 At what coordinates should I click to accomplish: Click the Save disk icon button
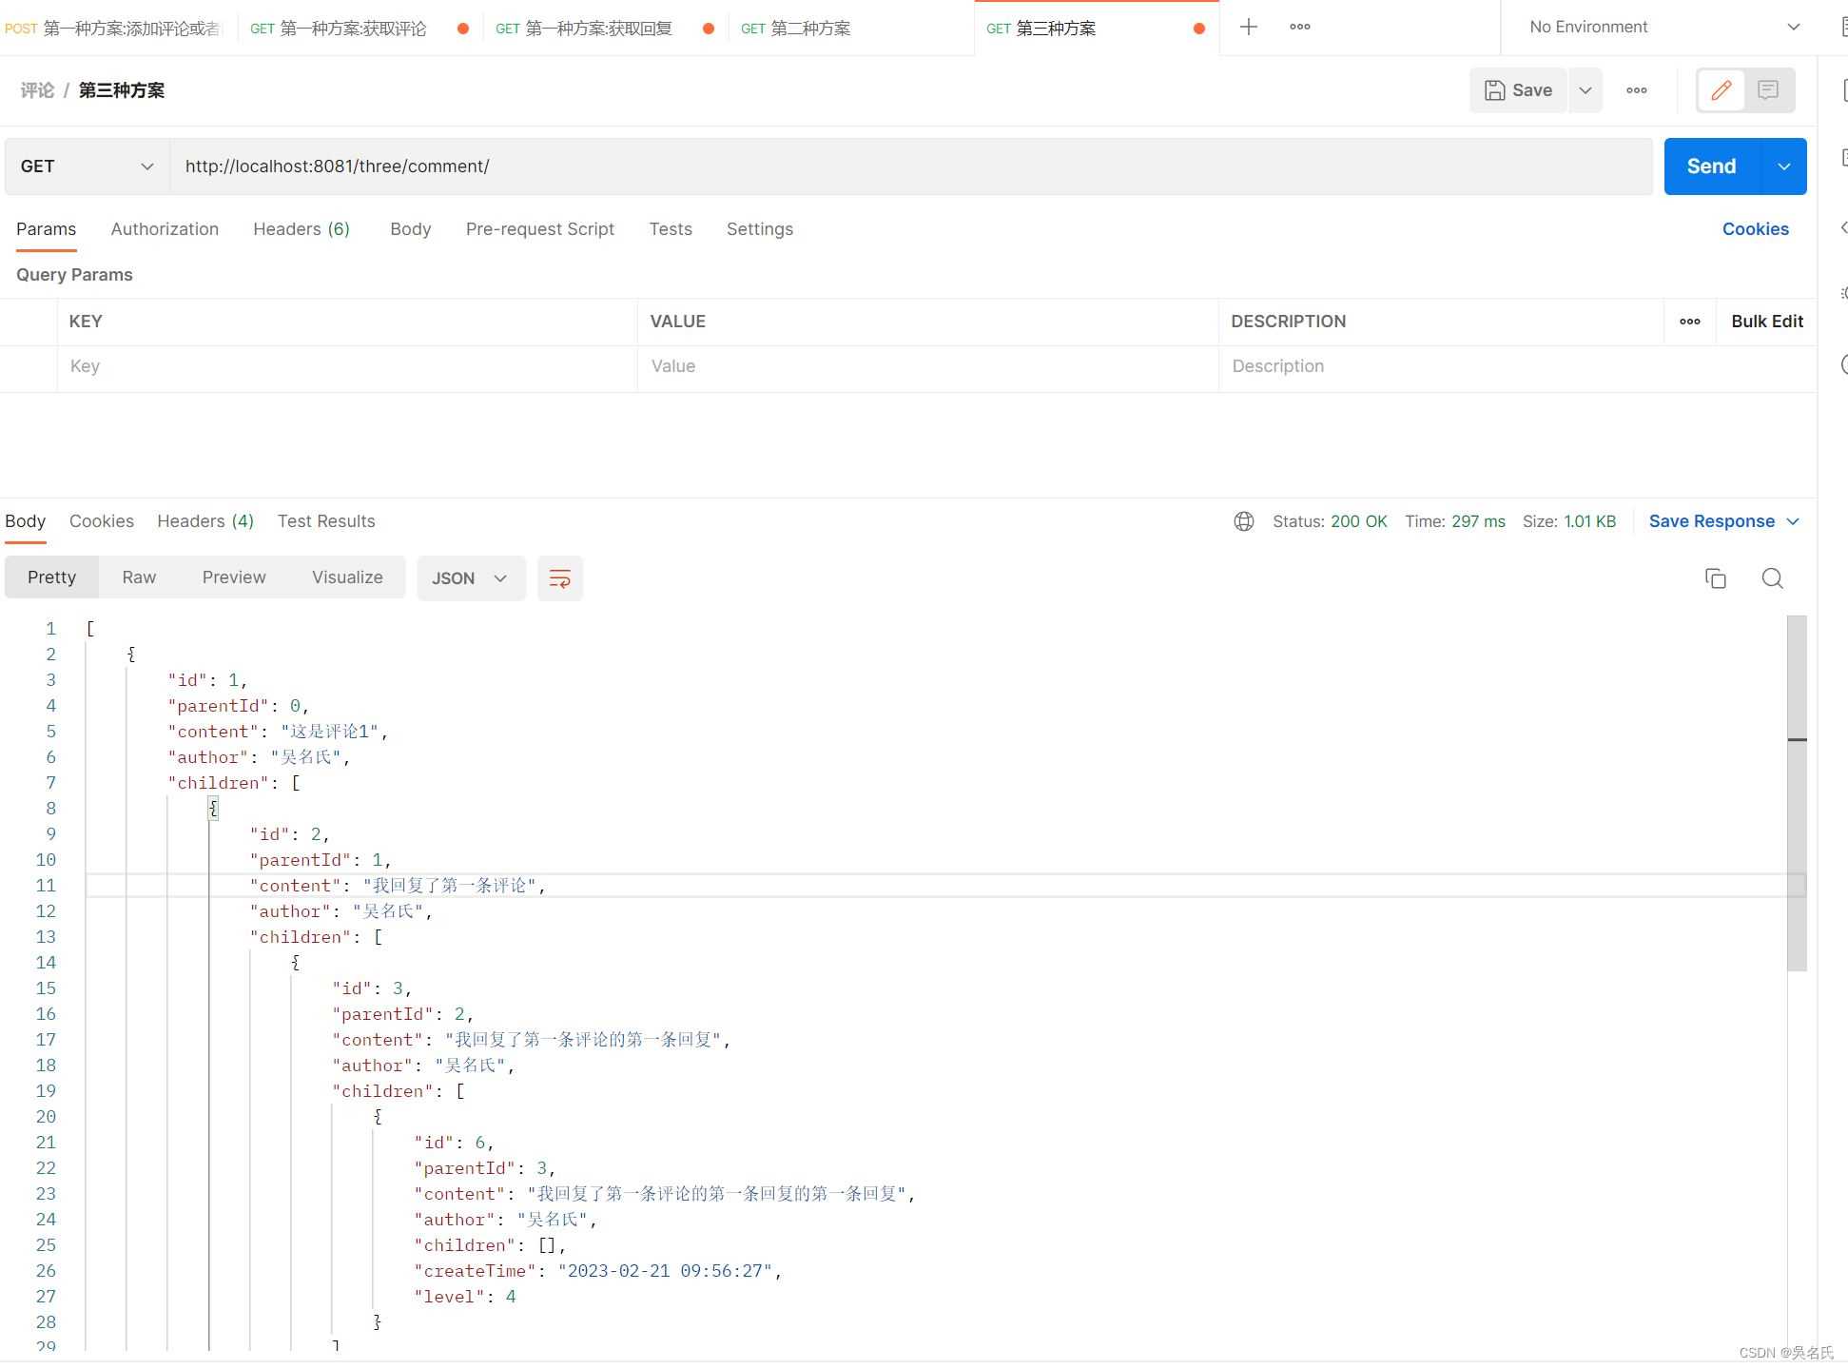1518,90
